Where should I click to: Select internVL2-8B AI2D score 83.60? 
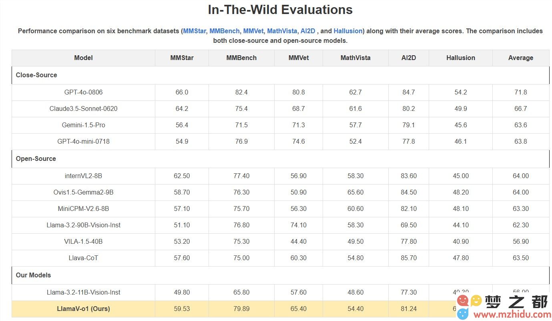pos(409,176)
